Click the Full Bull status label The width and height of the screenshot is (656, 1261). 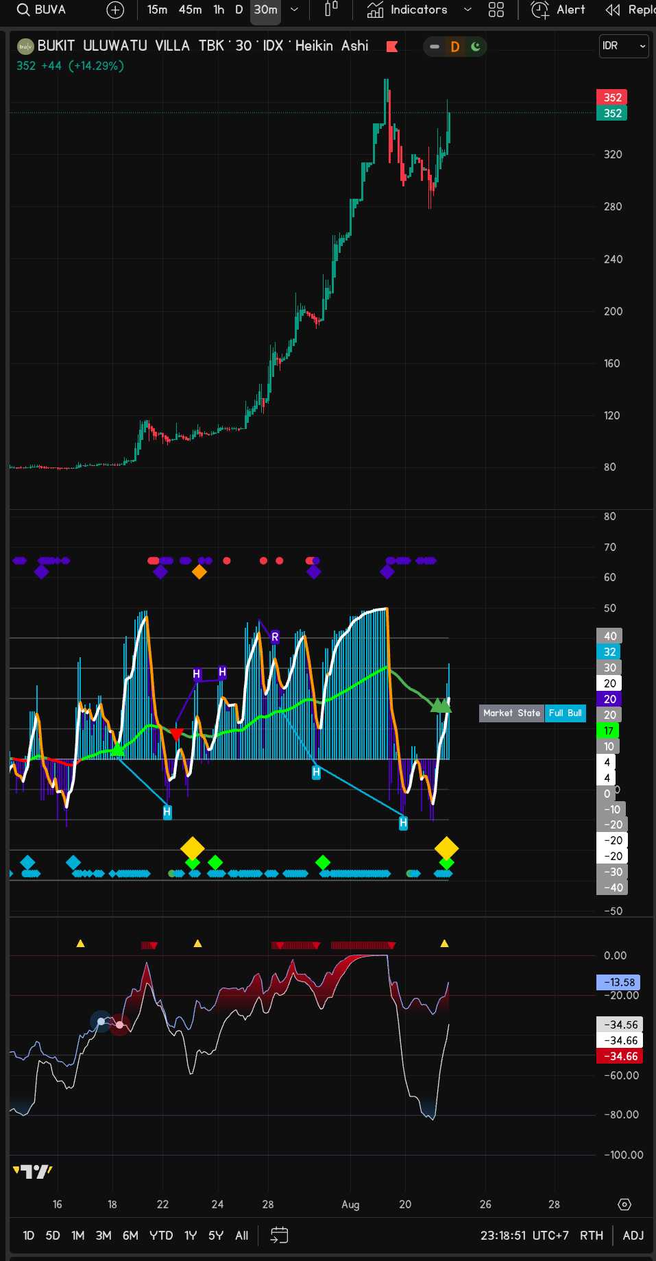(x=566, y=713)
